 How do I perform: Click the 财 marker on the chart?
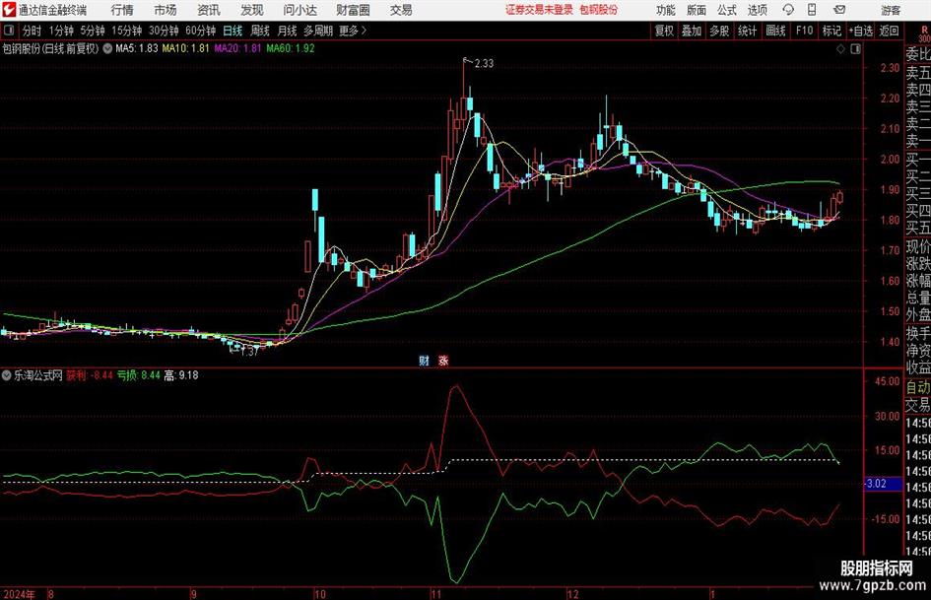(x=424, y=361)
